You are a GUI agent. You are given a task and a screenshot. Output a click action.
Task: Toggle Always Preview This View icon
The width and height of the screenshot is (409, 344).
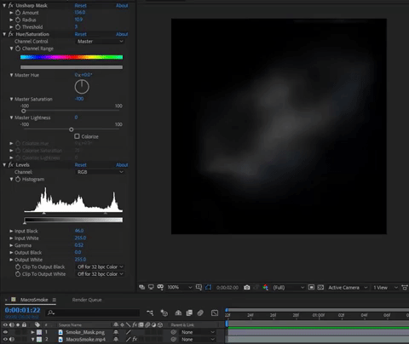pyautogui.click(x=141, y=288)
